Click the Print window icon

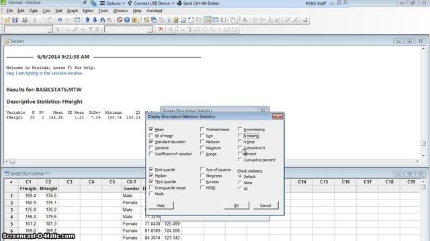pyautogui.click(x=25, y=19)
